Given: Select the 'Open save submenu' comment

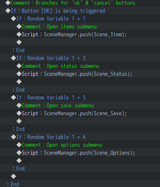Looking at the screenshot, I should pyautogui.click(x=80, y=105).
